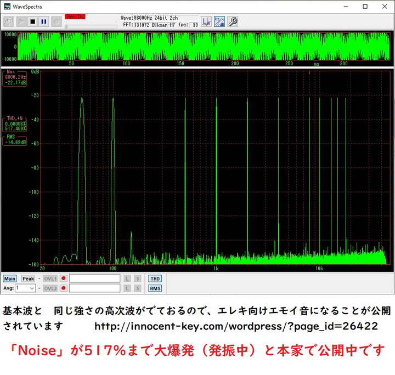
Task: Click the 10k frequency axis label
Action: pos(319,269)
